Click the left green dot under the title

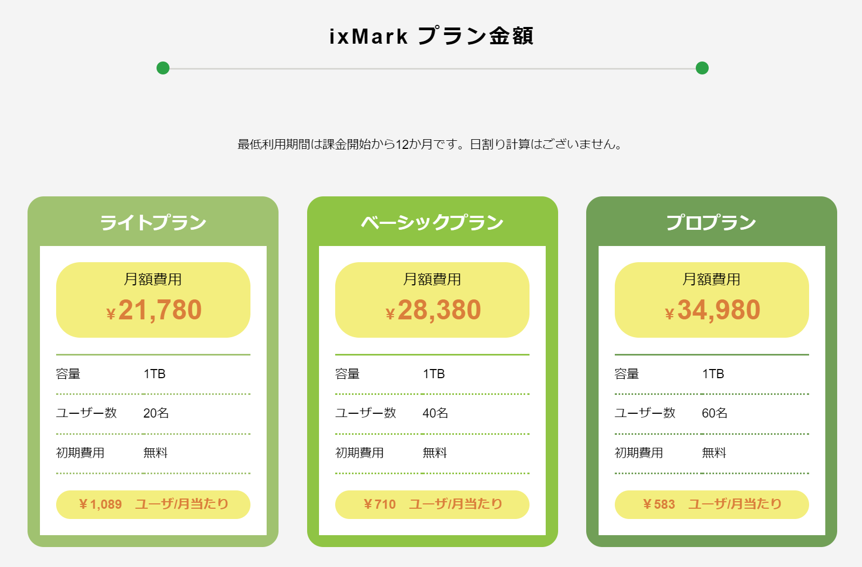point(163,68)
